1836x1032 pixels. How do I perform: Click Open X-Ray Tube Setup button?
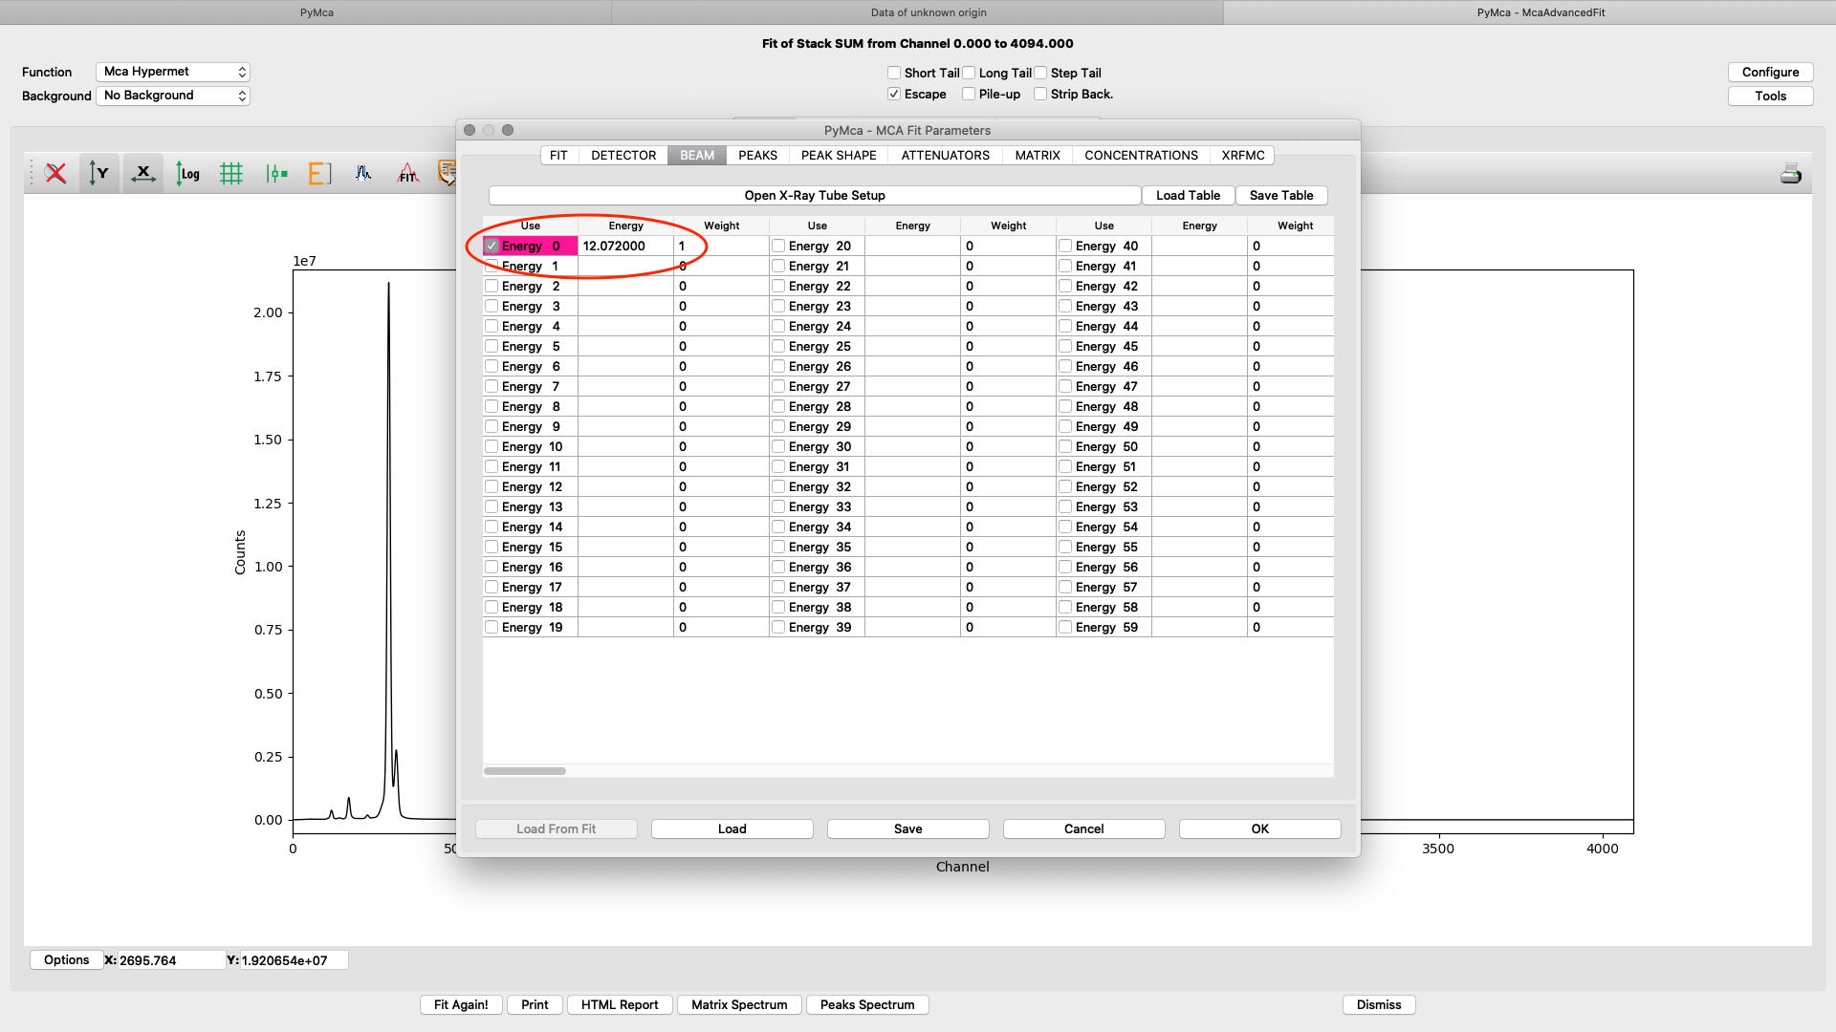[815, 195]
